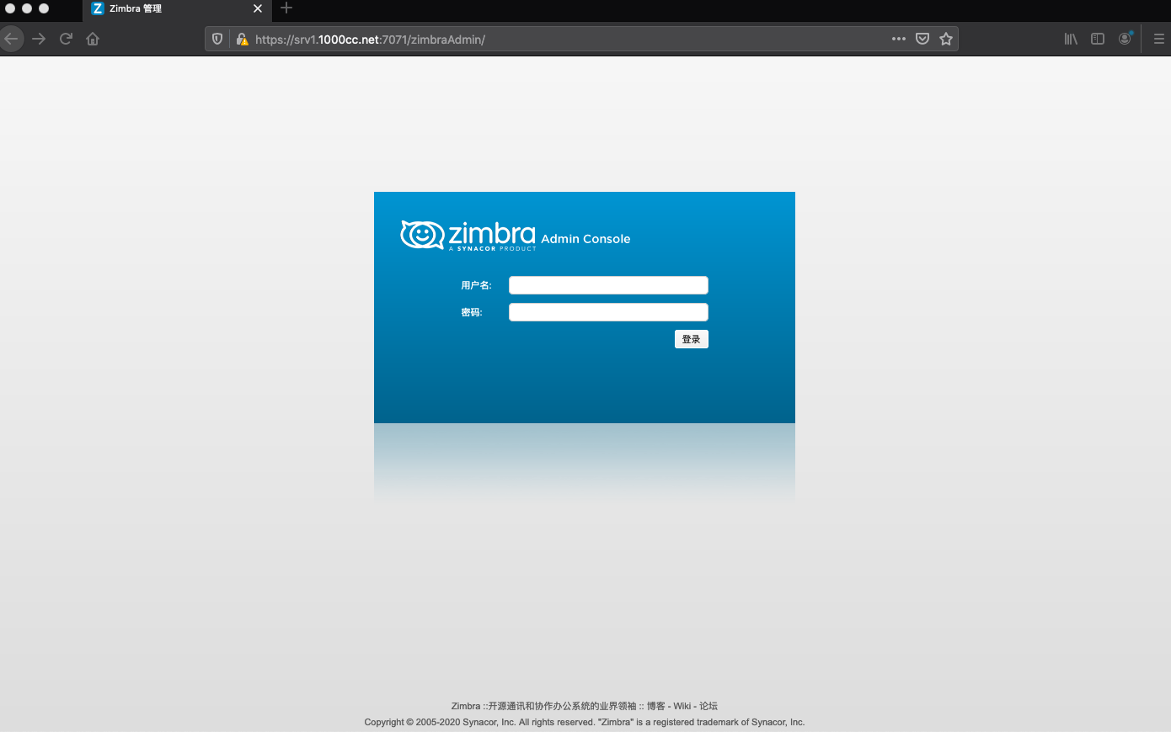
Task: Open the 论坛 forum link in footer
Action: [708, 706]
